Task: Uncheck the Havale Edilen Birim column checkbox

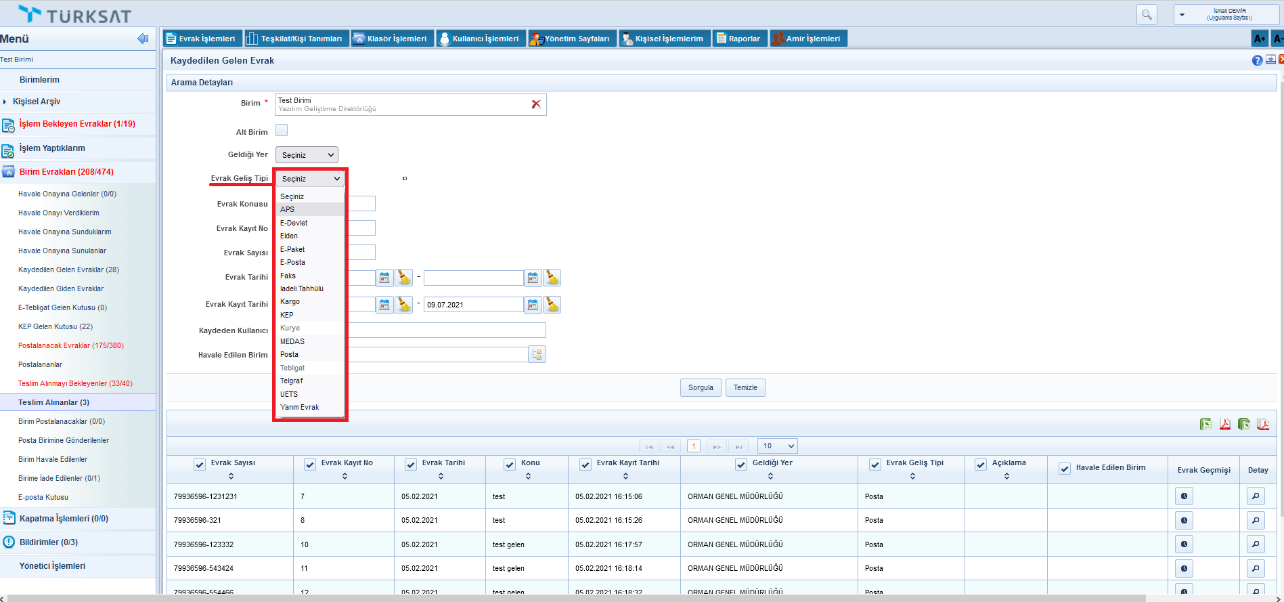Action: tap(1065, 469)
